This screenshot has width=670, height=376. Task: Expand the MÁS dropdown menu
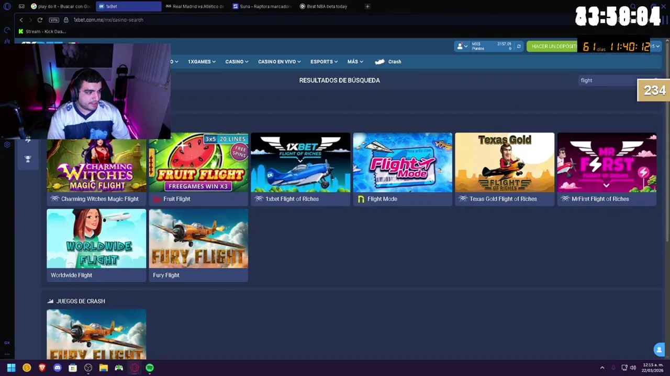point(355,62)
